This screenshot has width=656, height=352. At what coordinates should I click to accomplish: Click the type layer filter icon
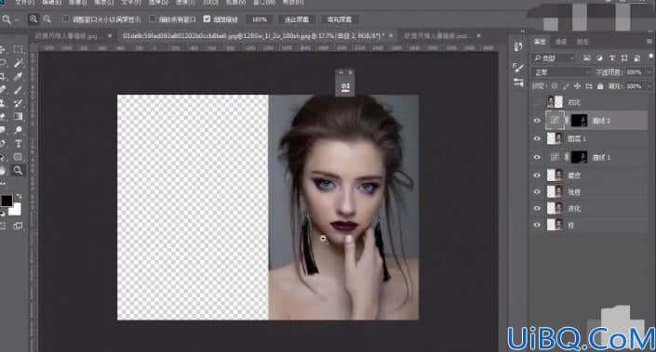(612, 58)
